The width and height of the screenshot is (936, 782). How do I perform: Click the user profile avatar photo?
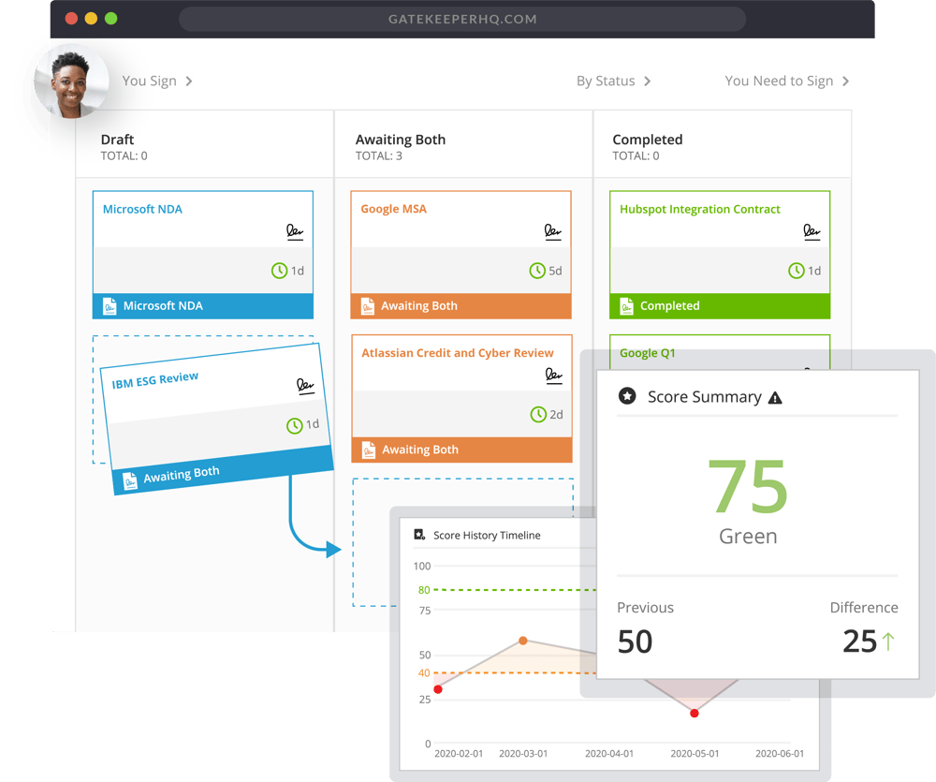click(71, 81)
